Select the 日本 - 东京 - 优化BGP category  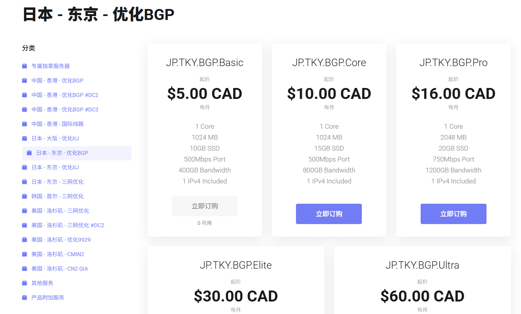tap(62, 153)
